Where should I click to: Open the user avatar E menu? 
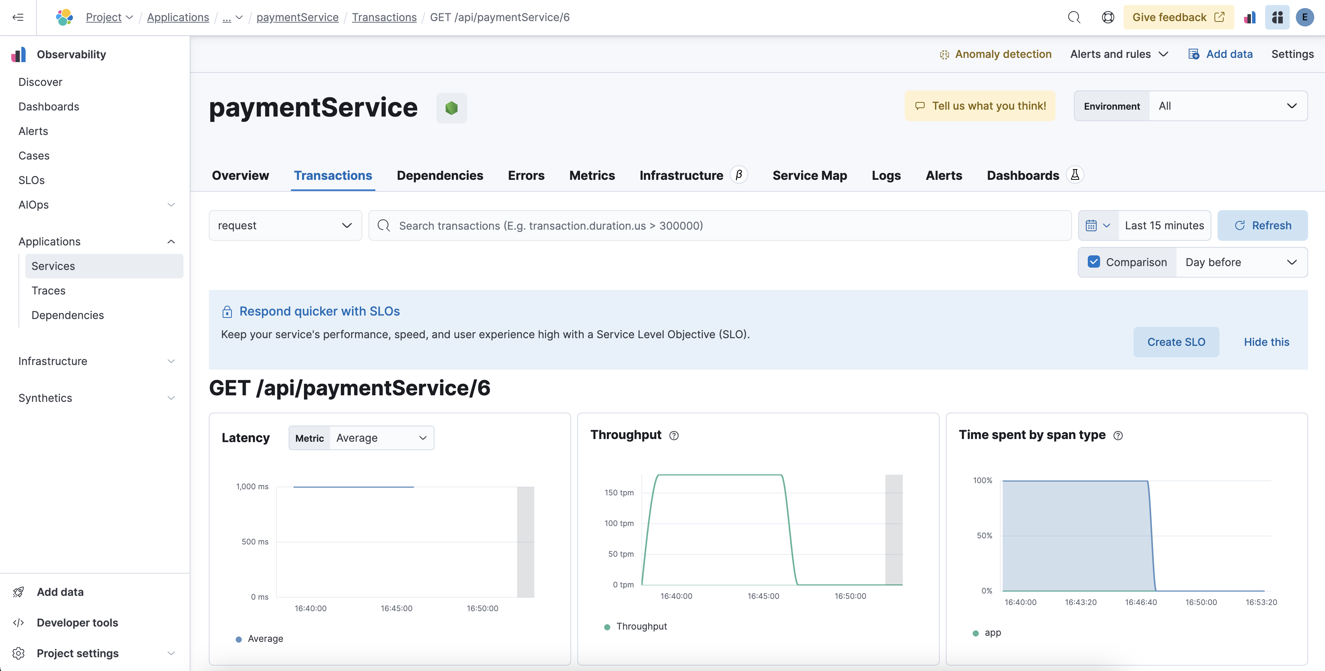(x=1305, y=18)
